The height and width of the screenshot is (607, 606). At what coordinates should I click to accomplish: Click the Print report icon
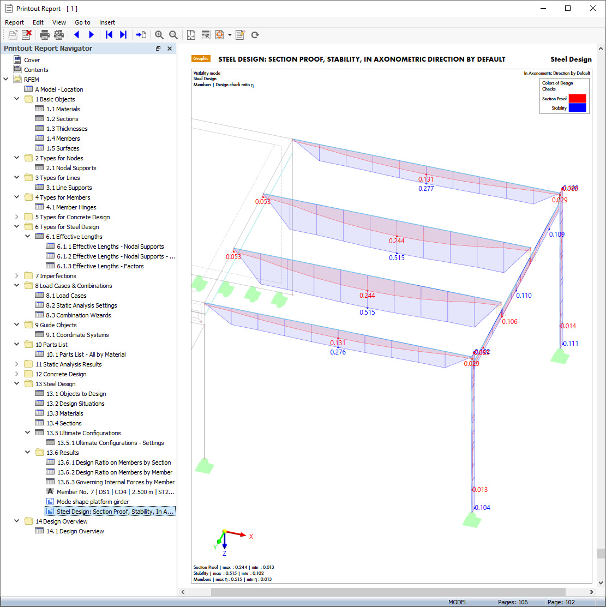(45, 35)
